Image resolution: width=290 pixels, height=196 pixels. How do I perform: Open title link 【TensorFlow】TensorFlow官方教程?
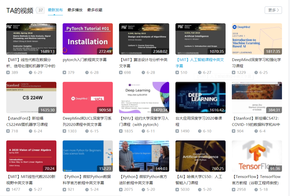(x=256, y=180)
